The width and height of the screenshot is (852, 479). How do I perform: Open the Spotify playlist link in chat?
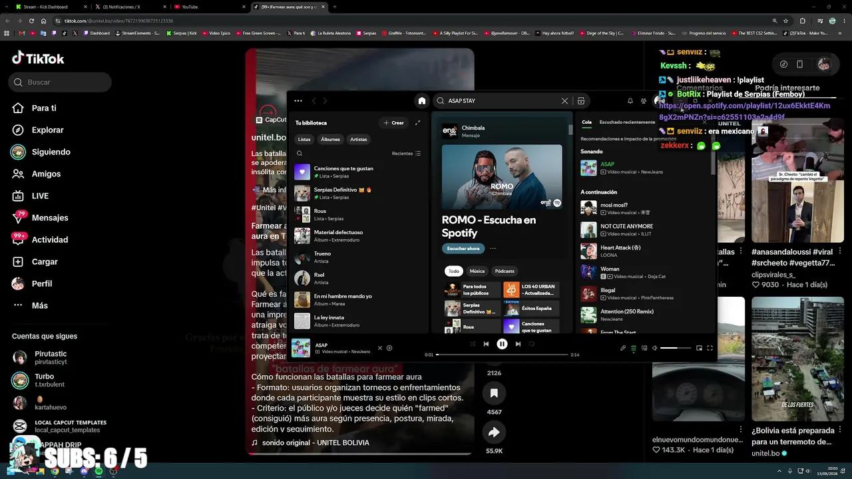click(744, 111)
